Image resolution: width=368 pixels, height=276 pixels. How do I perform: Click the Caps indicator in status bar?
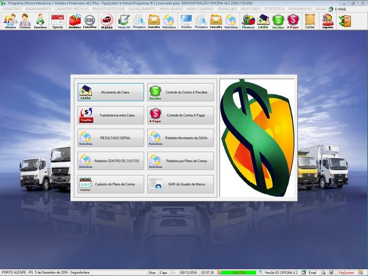(x=164, y=272)
